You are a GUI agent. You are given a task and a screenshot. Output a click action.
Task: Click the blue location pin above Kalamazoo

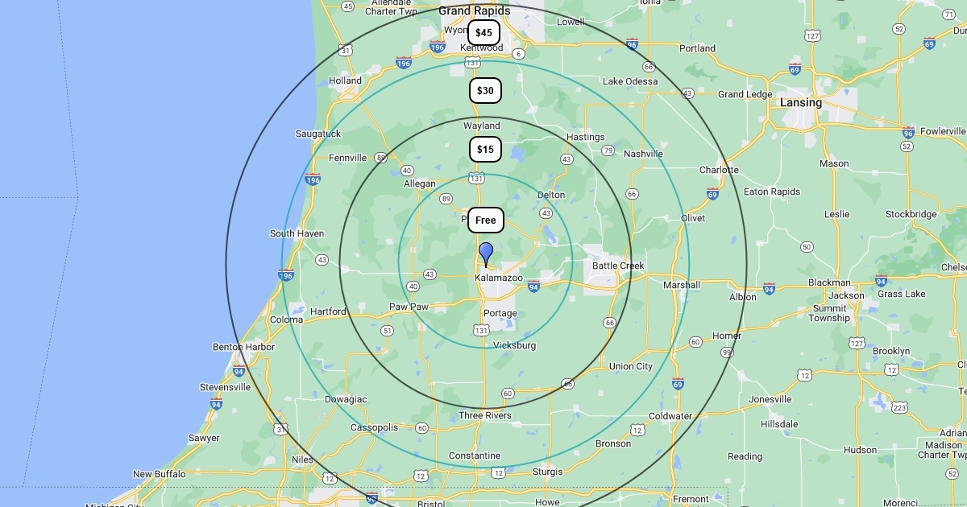[486, 253]
